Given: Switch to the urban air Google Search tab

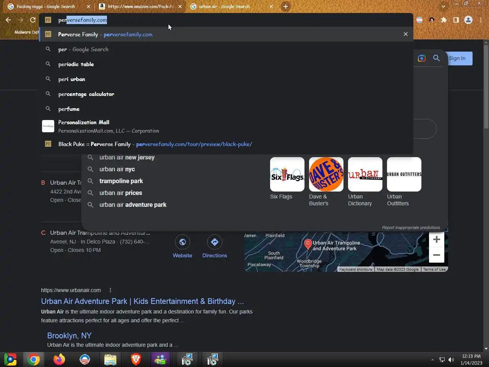Looking at the screenshot, I should coord(230,6).
